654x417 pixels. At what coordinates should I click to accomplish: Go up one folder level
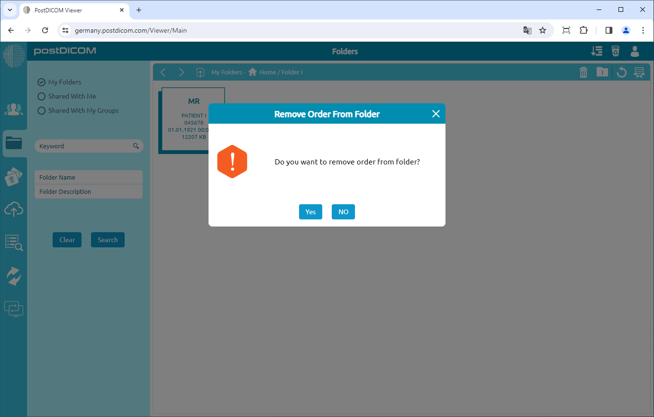pos(200,72)
